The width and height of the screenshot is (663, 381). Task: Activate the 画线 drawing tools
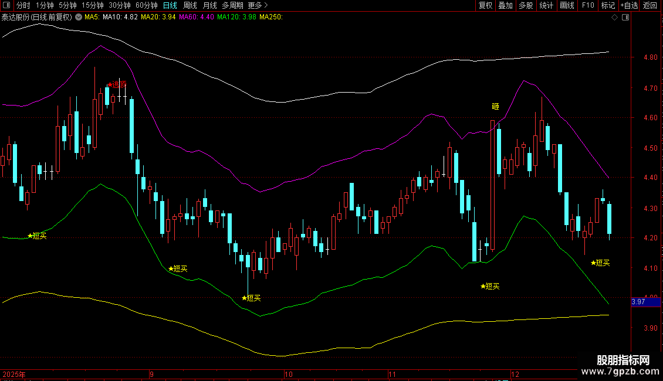567,5
